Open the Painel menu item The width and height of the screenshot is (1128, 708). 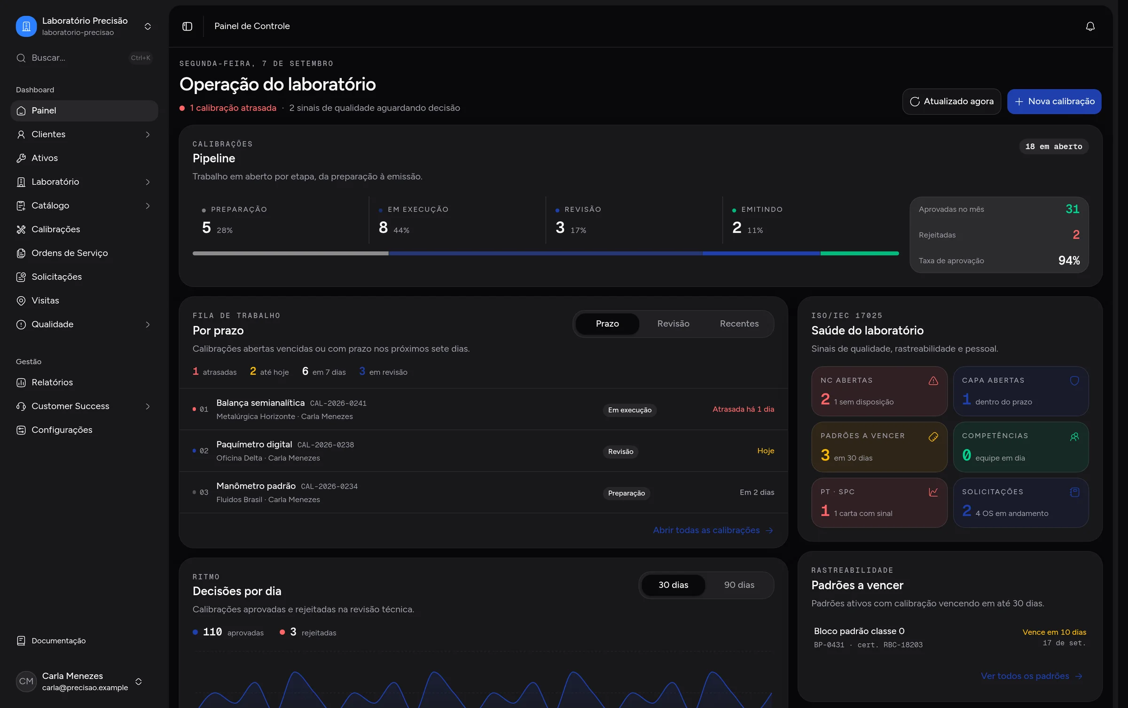click(84, 111)
